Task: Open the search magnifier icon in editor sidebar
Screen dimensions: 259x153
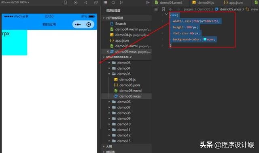Action: pyautogui.click(x=113, y=2)
